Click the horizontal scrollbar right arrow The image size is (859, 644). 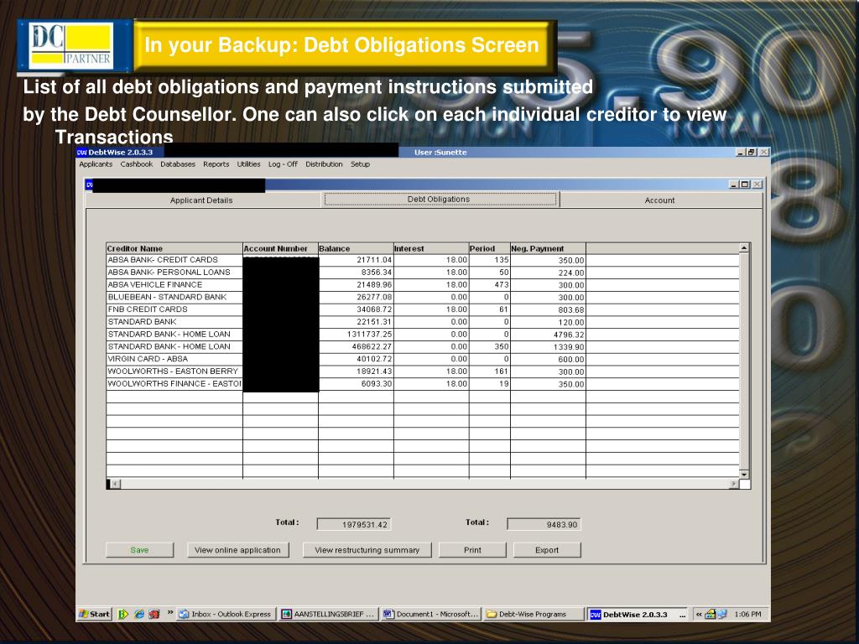(x=734, y=484)
